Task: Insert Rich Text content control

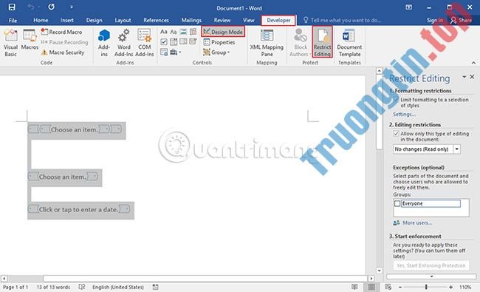Action: (x=164, y=32)
